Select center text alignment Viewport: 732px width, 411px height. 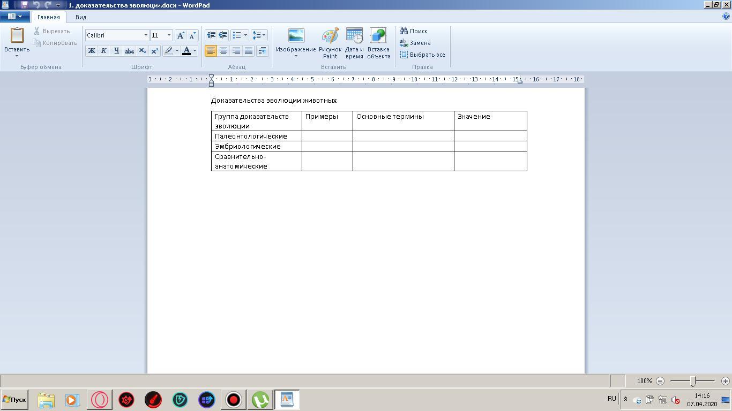[x=223, y=51]
